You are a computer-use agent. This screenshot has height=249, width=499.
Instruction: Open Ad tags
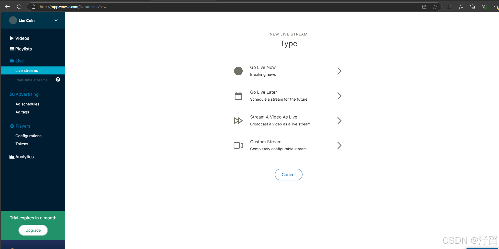tap(22, 112)
